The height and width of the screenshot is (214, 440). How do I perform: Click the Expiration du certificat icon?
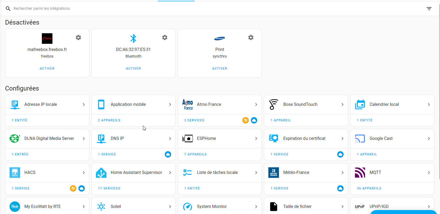pos(274,139)
